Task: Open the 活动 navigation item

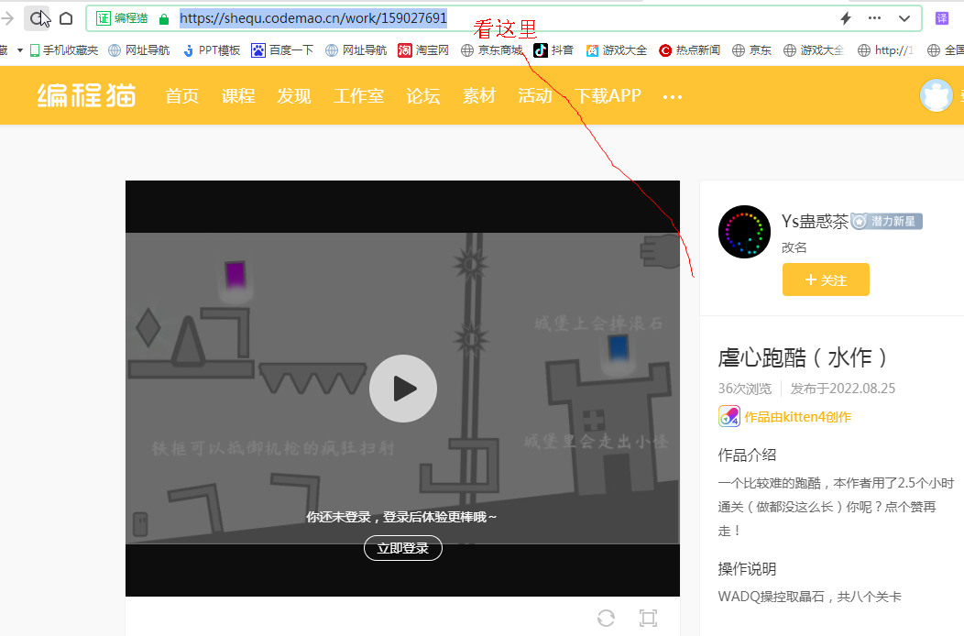Action: [535, 96]
